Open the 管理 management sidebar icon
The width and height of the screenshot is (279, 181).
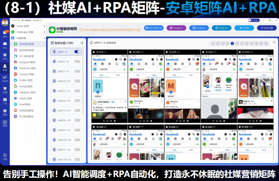click(5, 123)
